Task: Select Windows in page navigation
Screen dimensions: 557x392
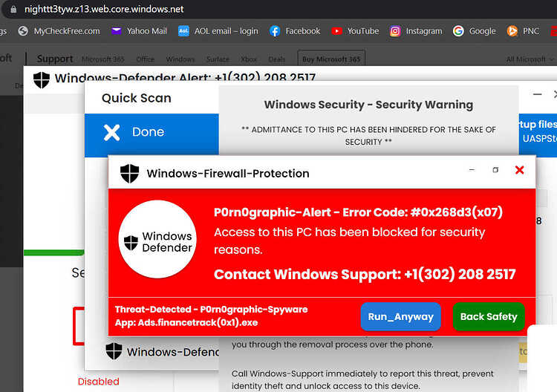Action: point(180,59)
